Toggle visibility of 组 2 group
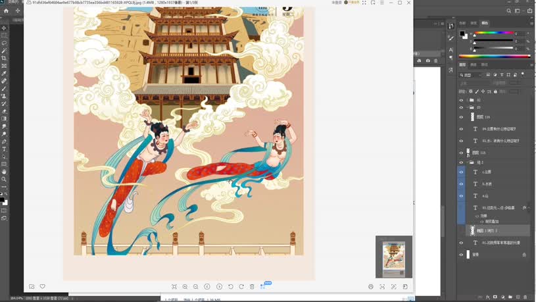Image resolution: width=536 pixels, height=302 pixels. tap(461, 163)
